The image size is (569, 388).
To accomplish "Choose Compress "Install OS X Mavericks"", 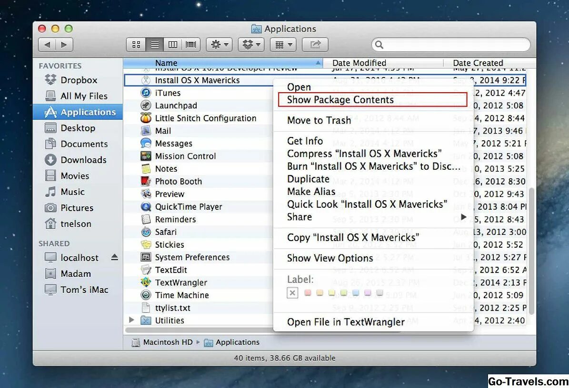I will tap(373, 154).
